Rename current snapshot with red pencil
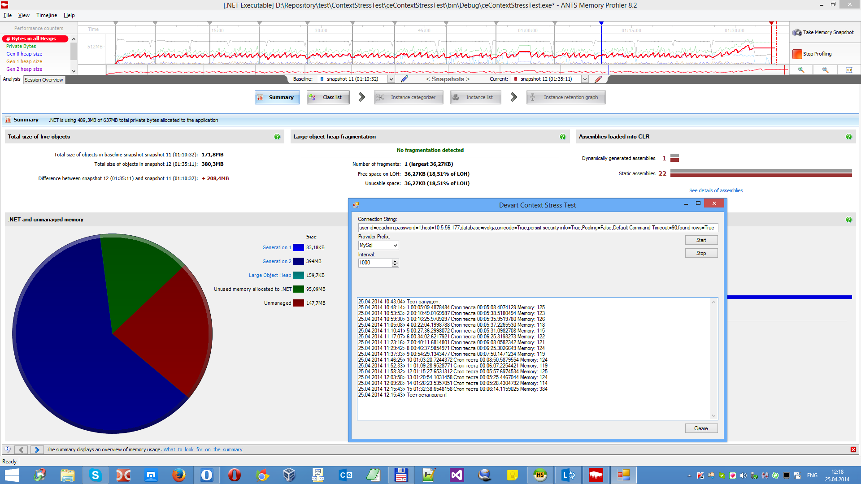 pos(598,79)
